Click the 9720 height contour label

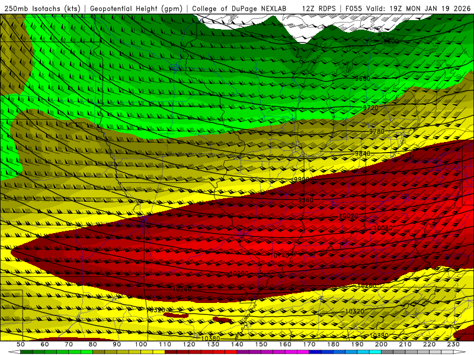tap(371, 108)
